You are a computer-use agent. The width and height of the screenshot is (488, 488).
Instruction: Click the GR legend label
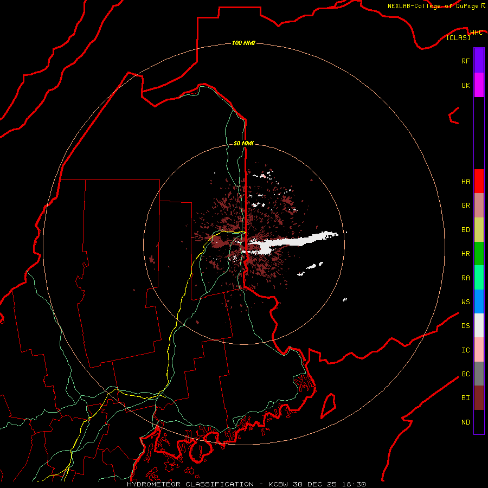465,206
